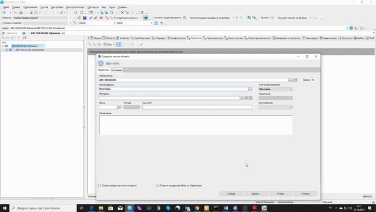
Task: Toggle visibility eye of АВС 504.01.000 (Основание) tree node
Action: pos(11,49)
